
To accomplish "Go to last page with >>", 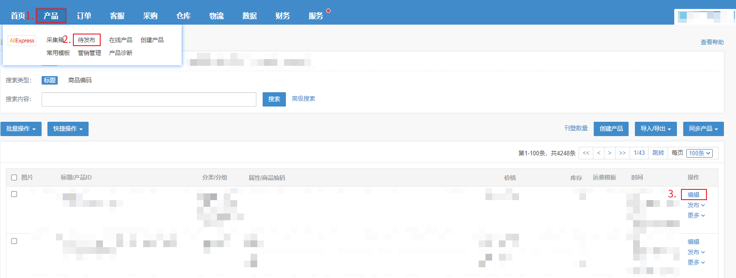I will click(622, 153).
